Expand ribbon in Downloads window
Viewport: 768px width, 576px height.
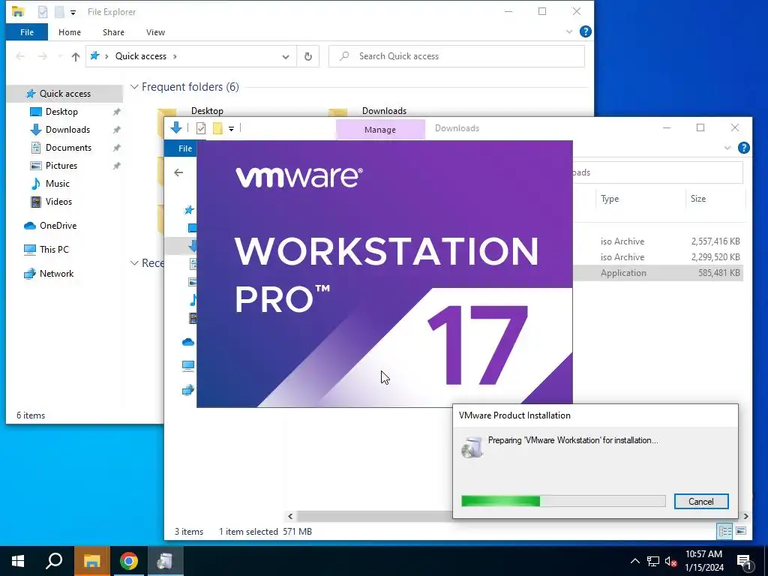pos(727,148)
